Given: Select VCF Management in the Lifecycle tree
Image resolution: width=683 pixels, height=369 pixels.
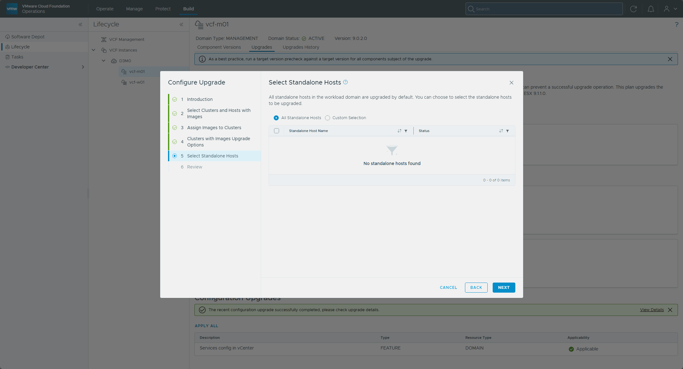Looking at the screenshot, I should [127, 39].
